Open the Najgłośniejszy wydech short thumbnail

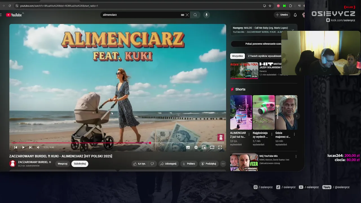click(x=264, y=112)
